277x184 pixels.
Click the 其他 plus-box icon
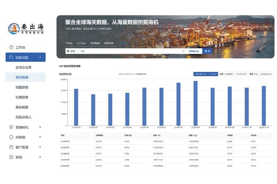[11, 157]
